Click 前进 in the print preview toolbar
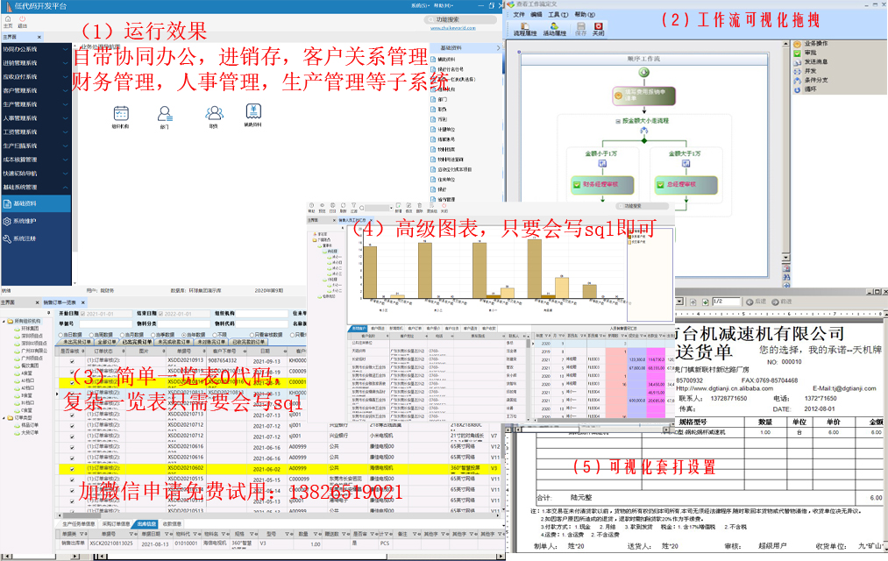This screenshot has height=561, width=888. [x=783, y=302]
